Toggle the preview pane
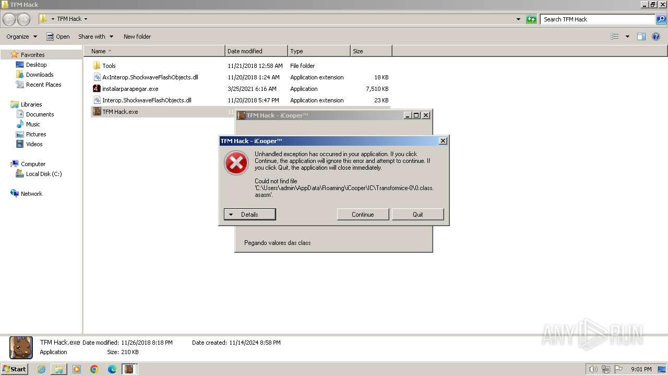The width and height of the screenshot is (668, 376). 641,37
